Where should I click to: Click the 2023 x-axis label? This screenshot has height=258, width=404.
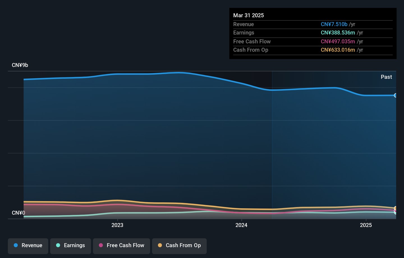click(x=117, y=225)
